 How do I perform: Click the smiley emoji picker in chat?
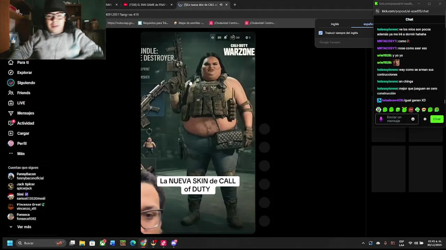(413, 119)
